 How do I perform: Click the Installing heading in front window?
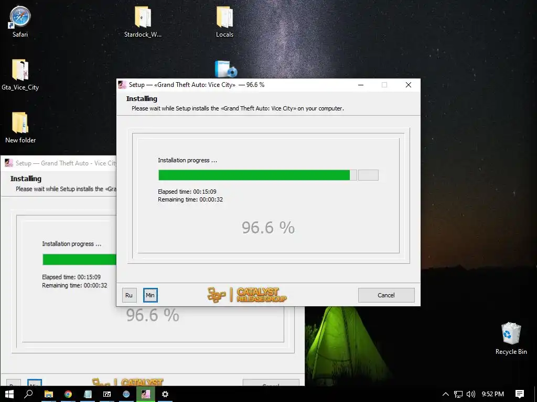click(x=142, y=99)
